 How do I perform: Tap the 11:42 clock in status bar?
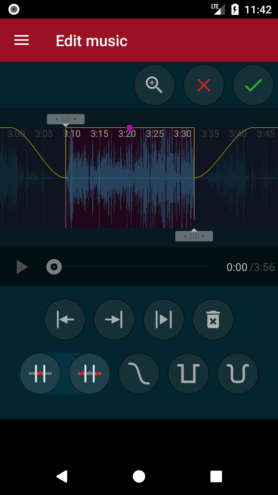pyautogui.click(x=258, y=10)
